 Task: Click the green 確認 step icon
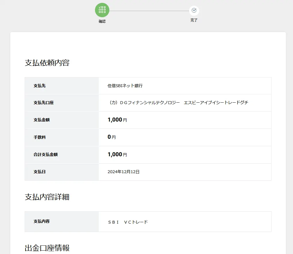pos(102,10)
